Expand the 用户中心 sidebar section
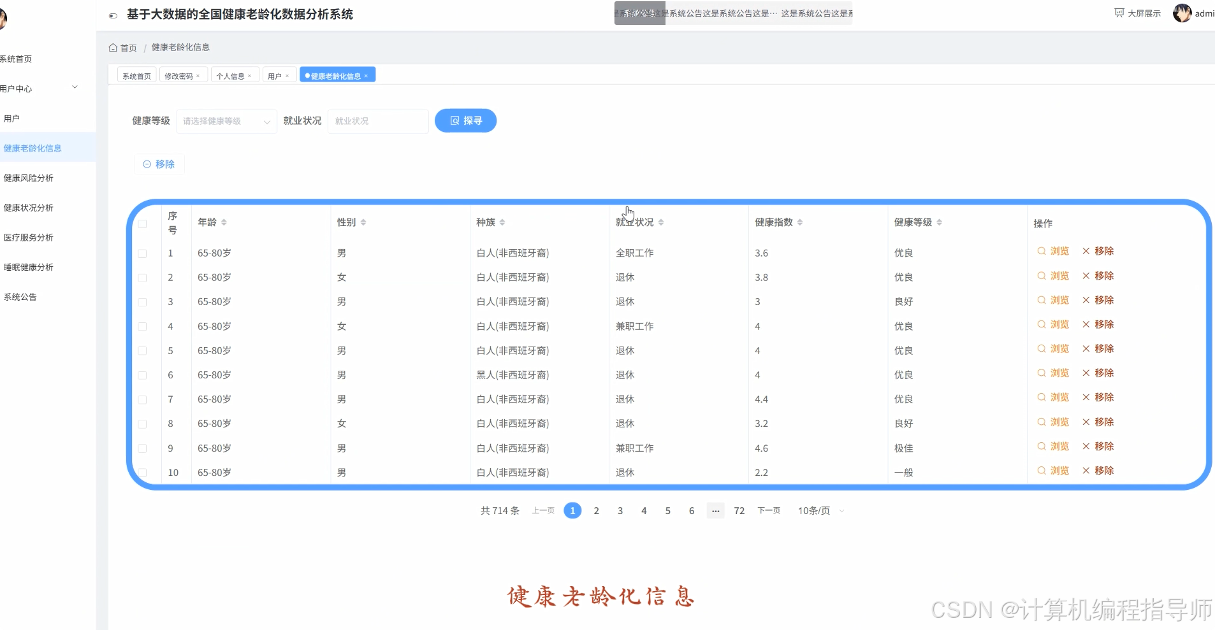The image size is (1215, 630). click(x=38, y=88)
